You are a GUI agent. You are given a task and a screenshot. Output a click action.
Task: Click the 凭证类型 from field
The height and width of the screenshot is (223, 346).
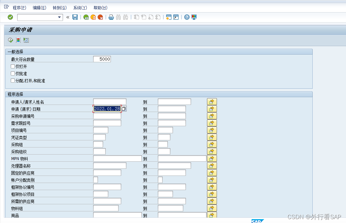[x=99, y=137]
